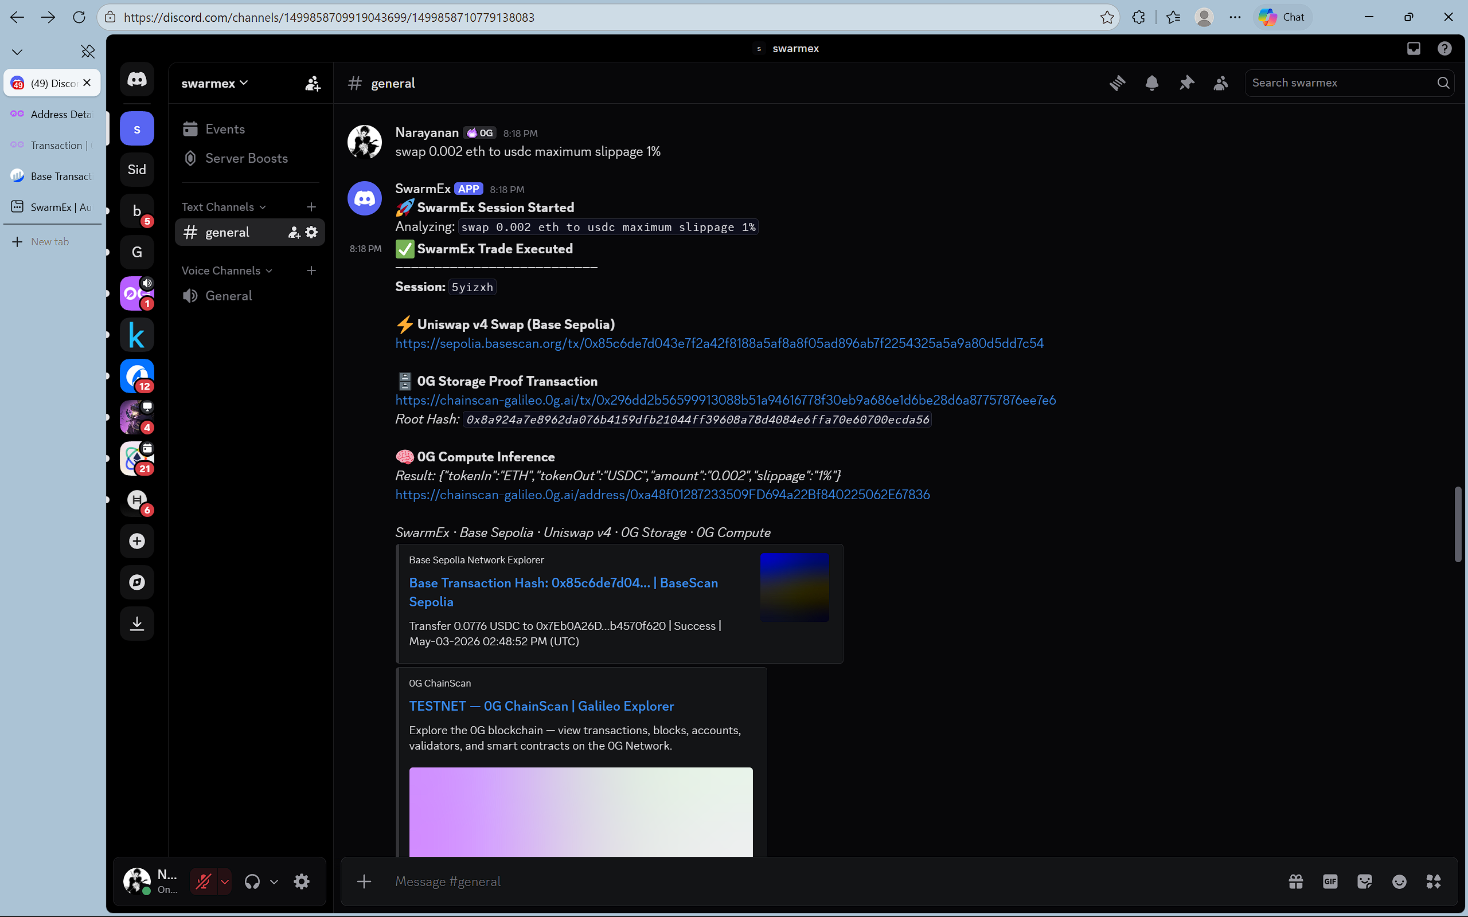1468x917 pixels.
Task: Open Discord inbox icon
Action: click(x=1414, y=49)
